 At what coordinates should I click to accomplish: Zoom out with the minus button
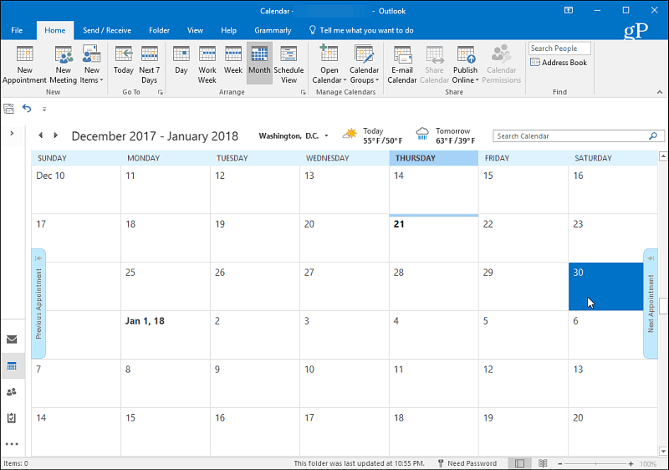click(x=560, y=463)
